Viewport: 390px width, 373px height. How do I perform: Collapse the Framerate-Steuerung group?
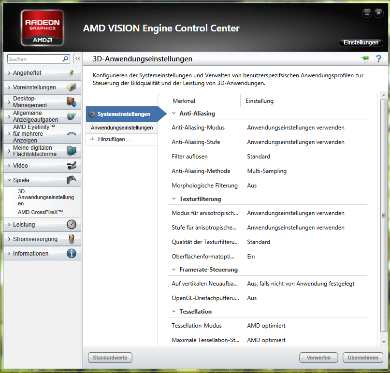click(173, 269)
